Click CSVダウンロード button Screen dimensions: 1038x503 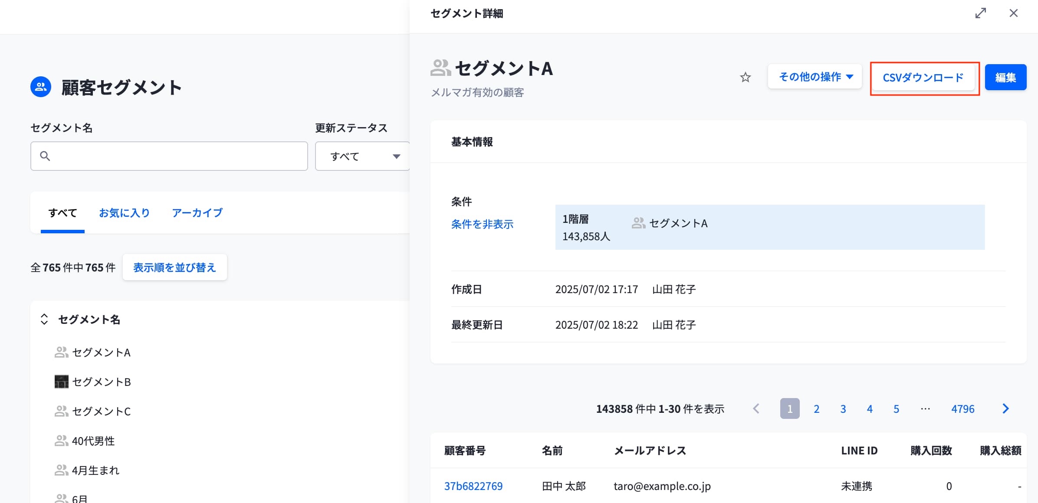point(923,78)
